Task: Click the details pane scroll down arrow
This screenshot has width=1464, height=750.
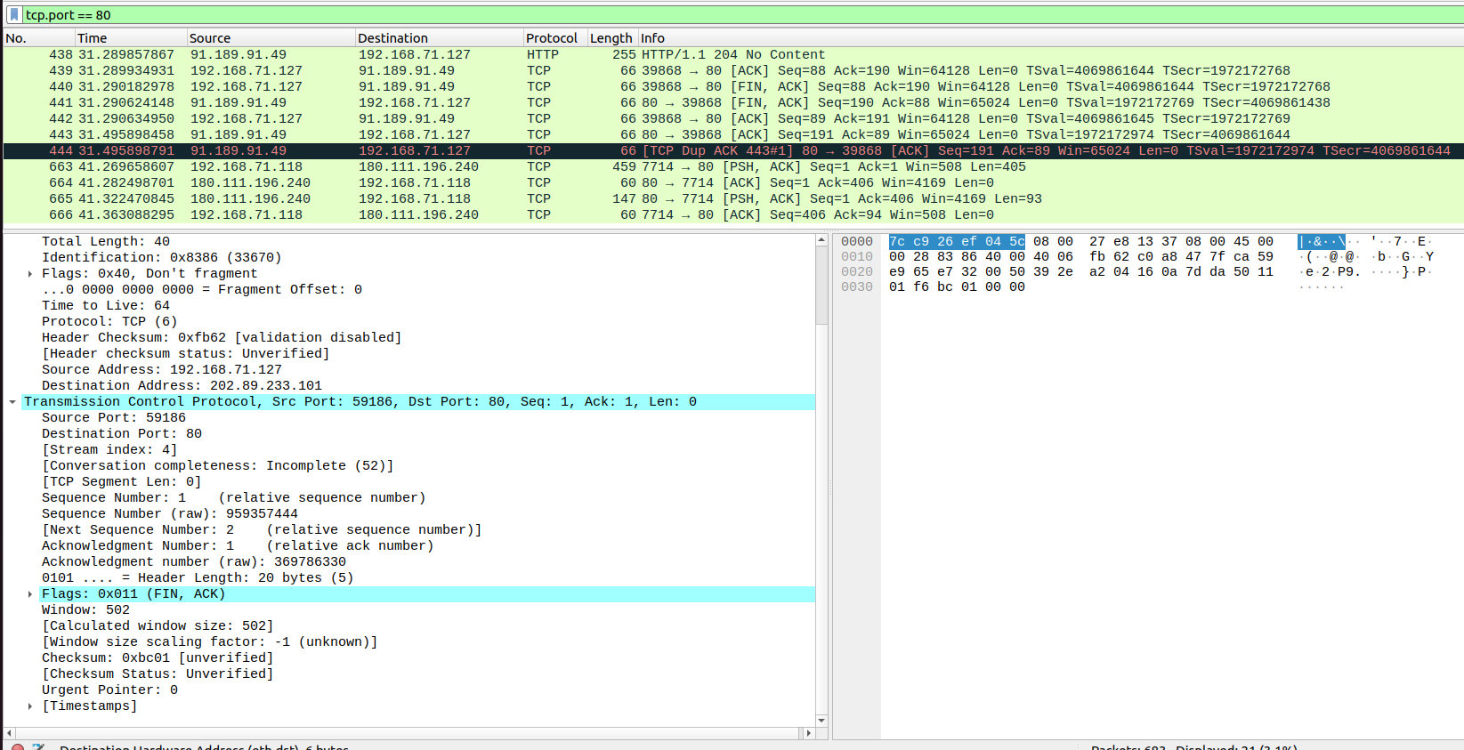Action: click(821, 721)
